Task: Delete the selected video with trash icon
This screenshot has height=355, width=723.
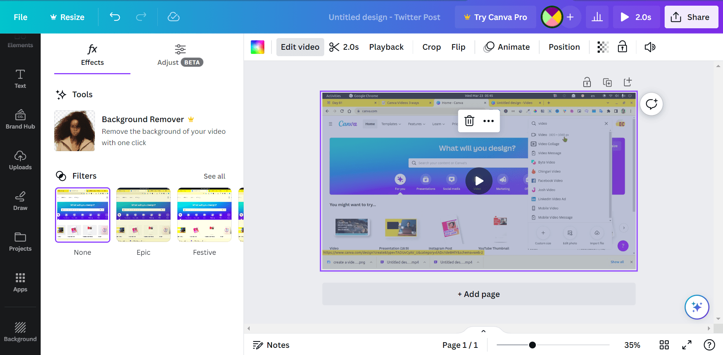Action: tap(469, 121)
